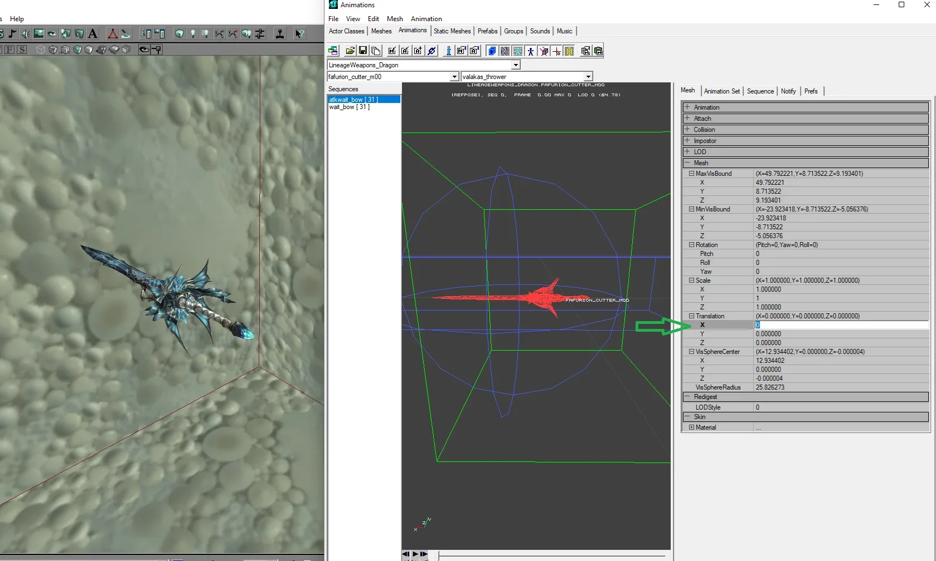Click the large letter A toolbar icon
This screenshot has height=561, width=936.
(x=93, y=34)
